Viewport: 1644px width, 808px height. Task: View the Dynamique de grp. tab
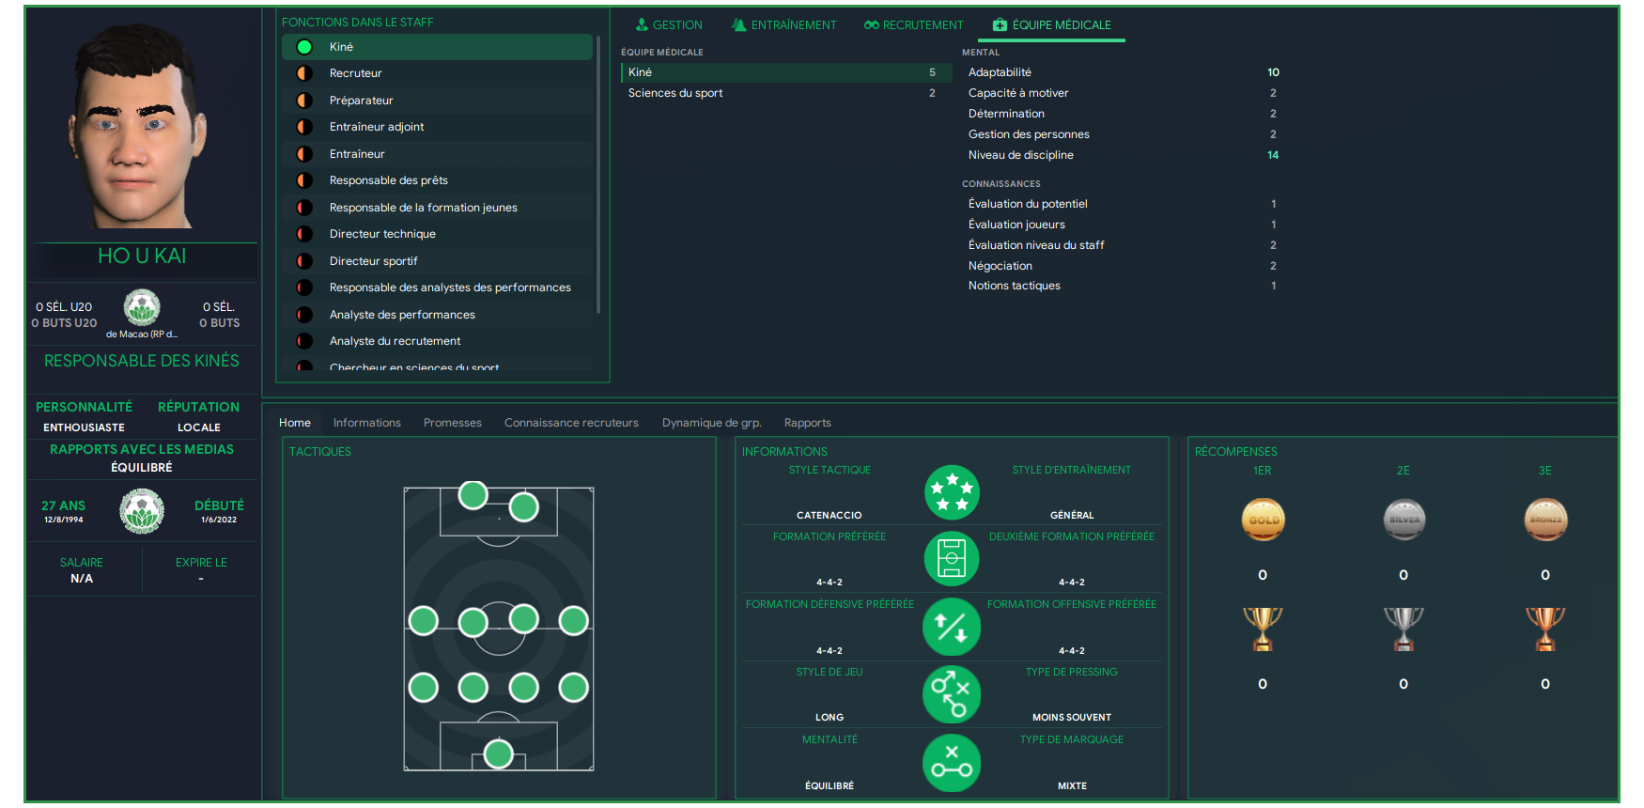pos(712,423)
